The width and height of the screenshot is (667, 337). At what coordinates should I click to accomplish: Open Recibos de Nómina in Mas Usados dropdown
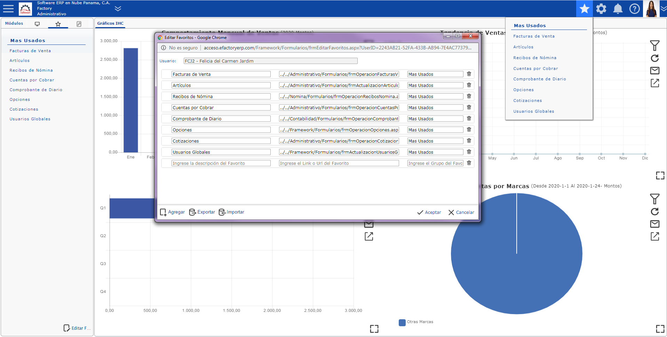tap(534, 58)
